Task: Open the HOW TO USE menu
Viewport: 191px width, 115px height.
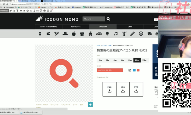Action: tap(76, 27)
